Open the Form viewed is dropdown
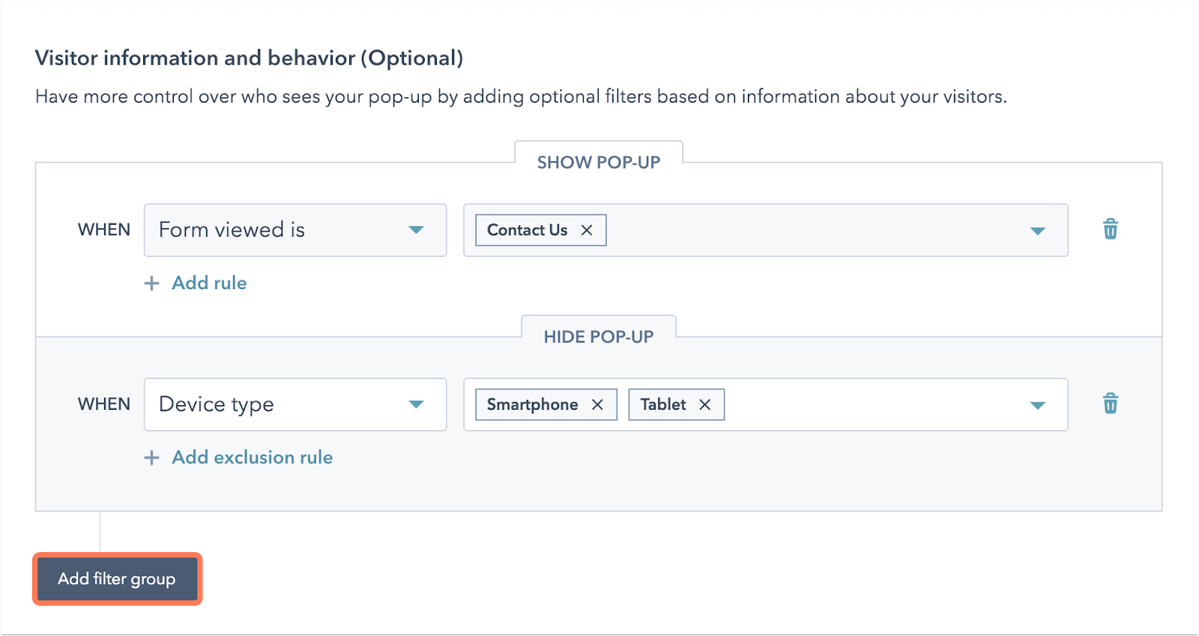 295,230
